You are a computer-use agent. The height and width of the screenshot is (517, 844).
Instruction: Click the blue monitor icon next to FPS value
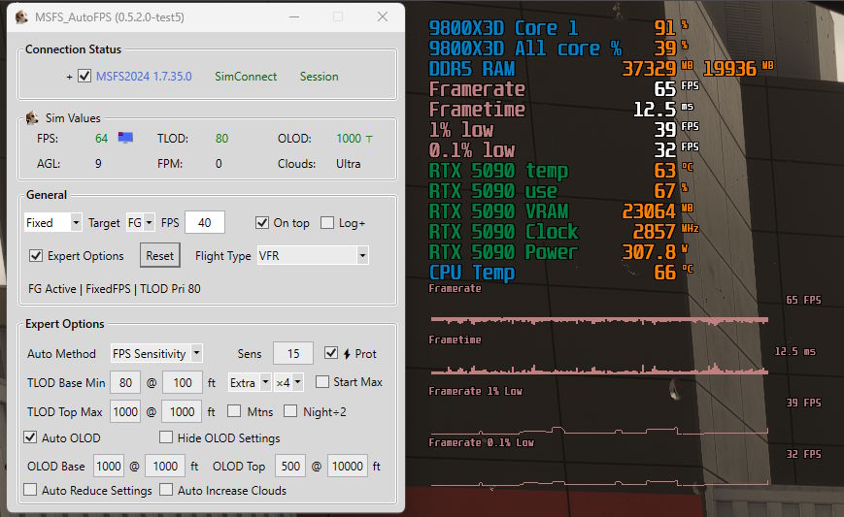click(x=125, y=138)
